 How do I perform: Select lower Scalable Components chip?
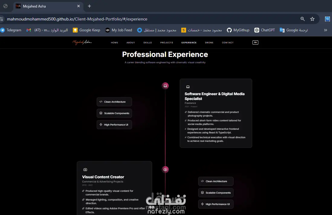click(x=216, y=193)
